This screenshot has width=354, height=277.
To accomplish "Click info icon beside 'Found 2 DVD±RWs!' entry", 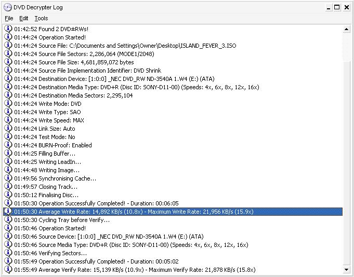I will pos(8,29).
